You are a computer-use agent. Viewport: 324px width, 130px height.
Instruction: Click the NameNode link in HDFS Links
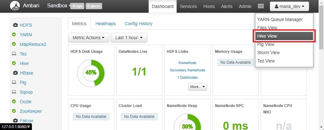[x=187, y=63]
